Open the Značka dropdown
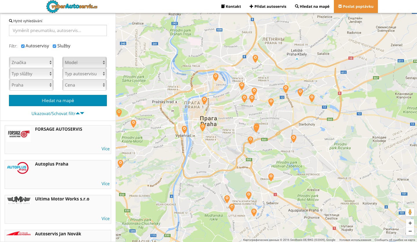The width and height of the screenshot is (417, 242). 31,62
